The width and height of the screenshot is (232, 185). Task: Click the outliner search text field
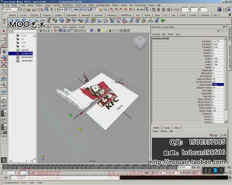[x=24, y=31]
